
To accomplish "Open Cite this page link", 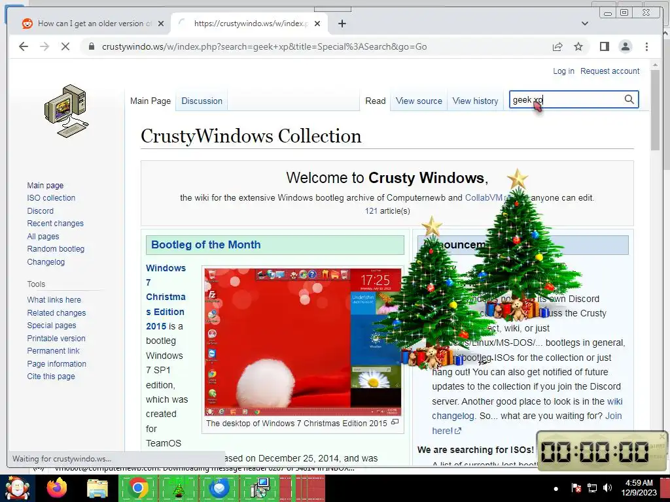I will tap(51, 376).
